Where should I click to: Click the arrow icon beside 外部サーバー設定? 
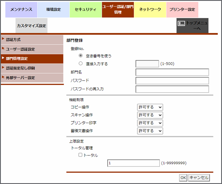[x=3, y=77]
